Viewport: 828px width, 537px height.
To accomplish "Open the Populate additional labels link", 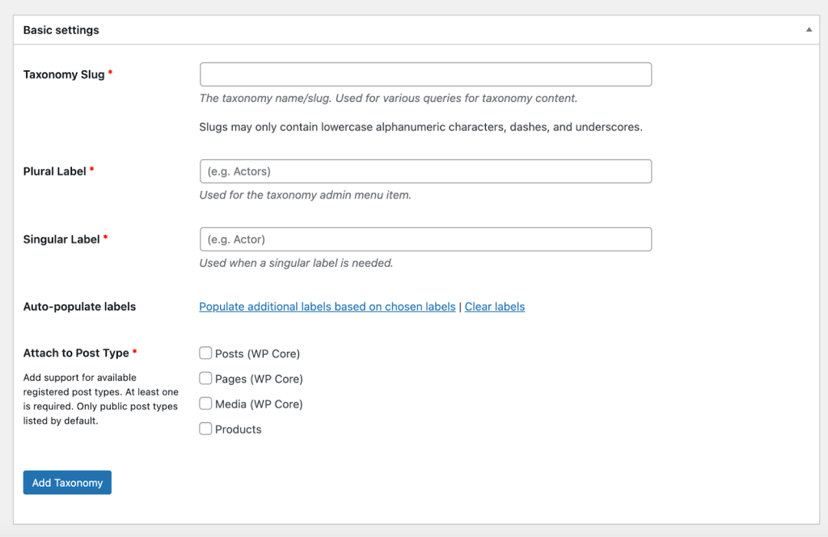I will point(327,307).
